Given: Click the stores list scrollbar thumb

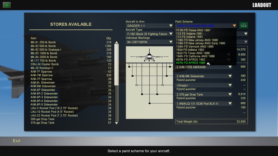Looking at the screenshot, I should (x=116, y=65).
